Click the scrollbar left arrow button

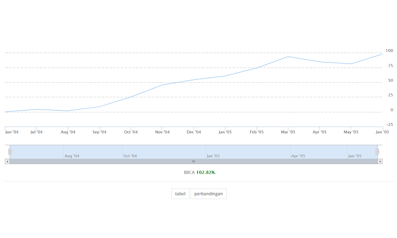click(7, 161)
